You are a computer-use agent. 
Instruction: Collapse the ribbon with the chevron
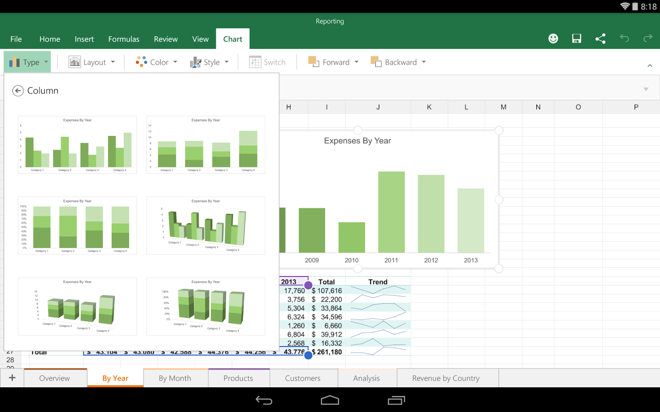tap(649, 65)
